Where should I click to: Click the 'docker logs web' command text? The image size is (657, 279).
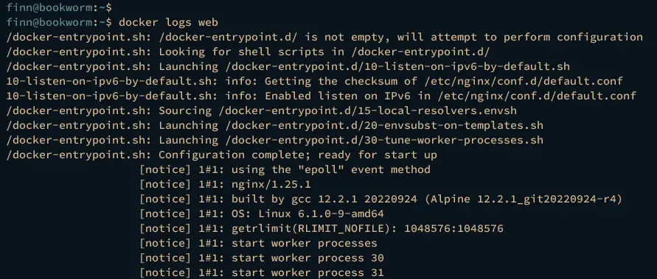click(168, 22)
